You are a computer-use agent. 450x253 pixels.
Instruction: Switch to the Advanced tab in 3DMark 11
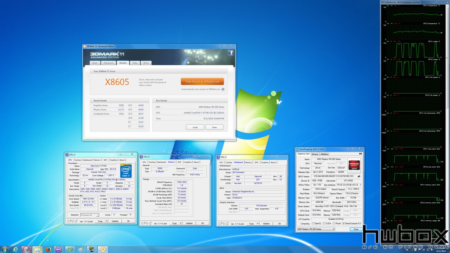point(108,63)
